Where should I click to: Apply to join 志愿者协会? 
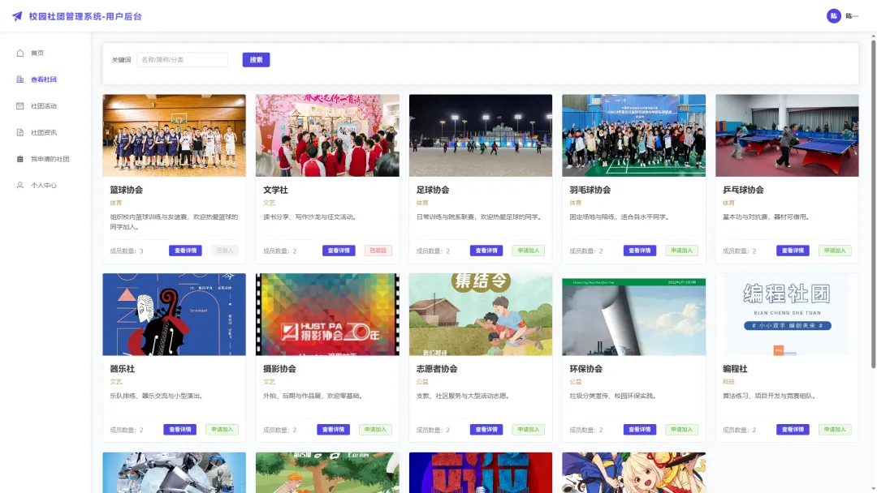[x=528, y=430]
